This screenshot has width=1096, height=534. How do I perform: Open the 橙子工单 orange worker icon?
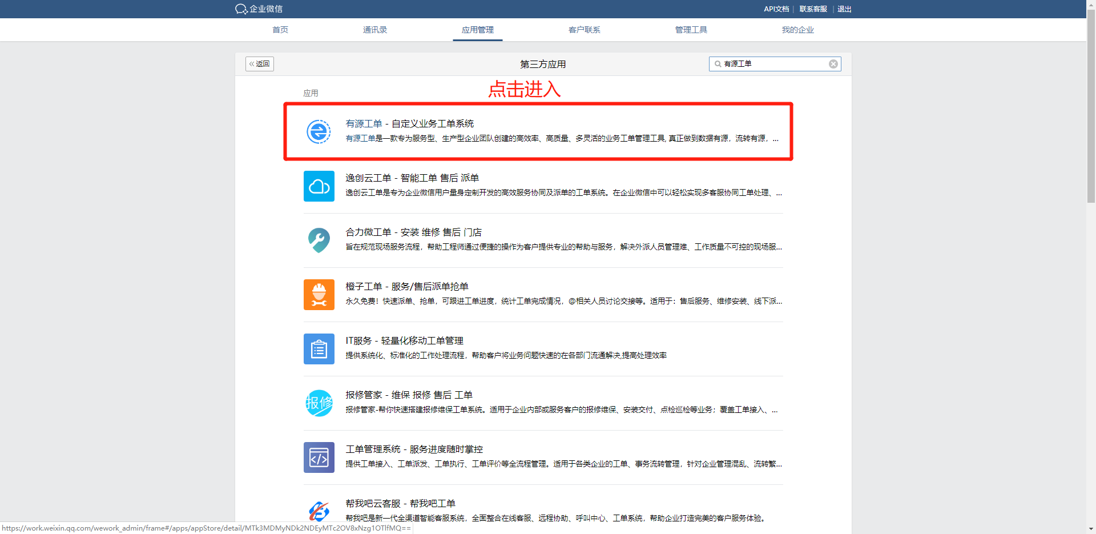[x=319, y=295]
